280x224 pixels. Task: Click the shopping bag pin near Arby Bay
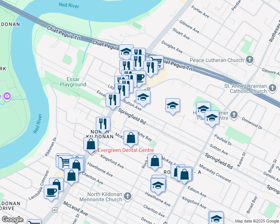(131, 139)
